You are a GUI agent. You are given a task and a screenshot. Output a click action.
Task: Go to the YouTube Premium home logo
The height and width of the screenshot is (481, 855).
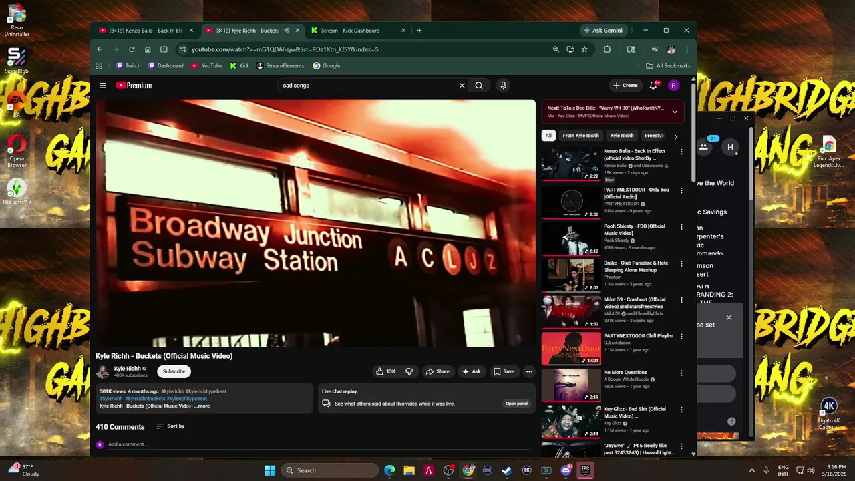(x=134, y=86)
